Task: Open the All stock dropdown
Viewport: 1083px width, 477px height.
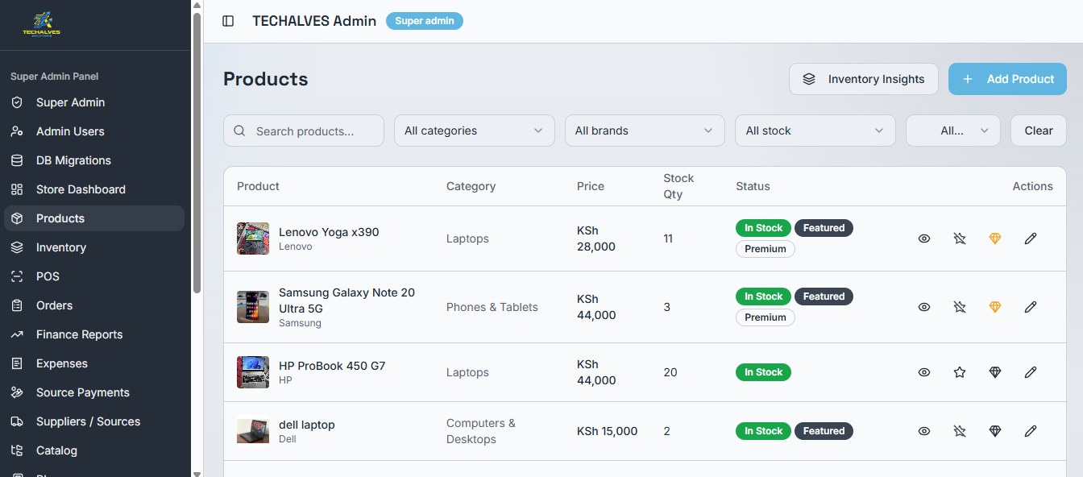Action: coord(815,131)
